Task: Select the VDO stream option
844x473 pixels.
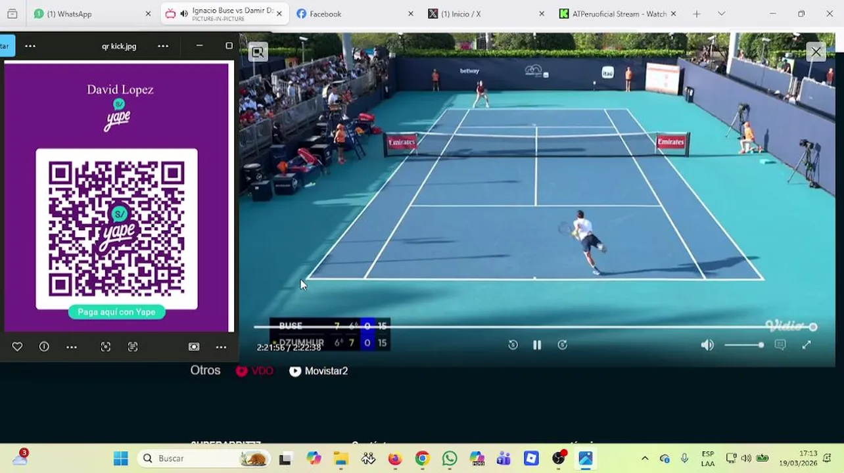Action: point(254,371)
